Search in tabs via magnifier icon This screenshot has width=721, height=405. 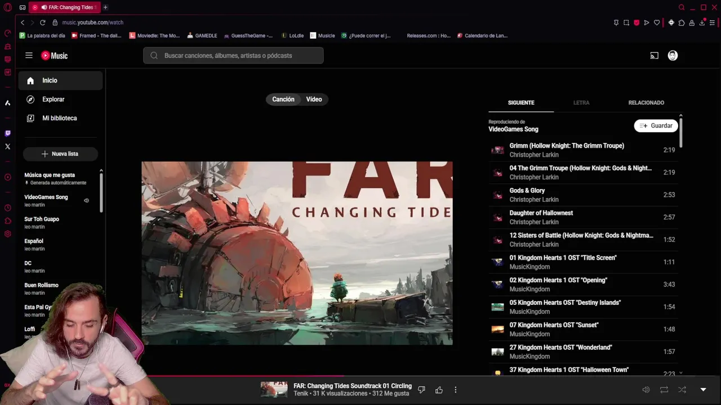tap(682, 7)
